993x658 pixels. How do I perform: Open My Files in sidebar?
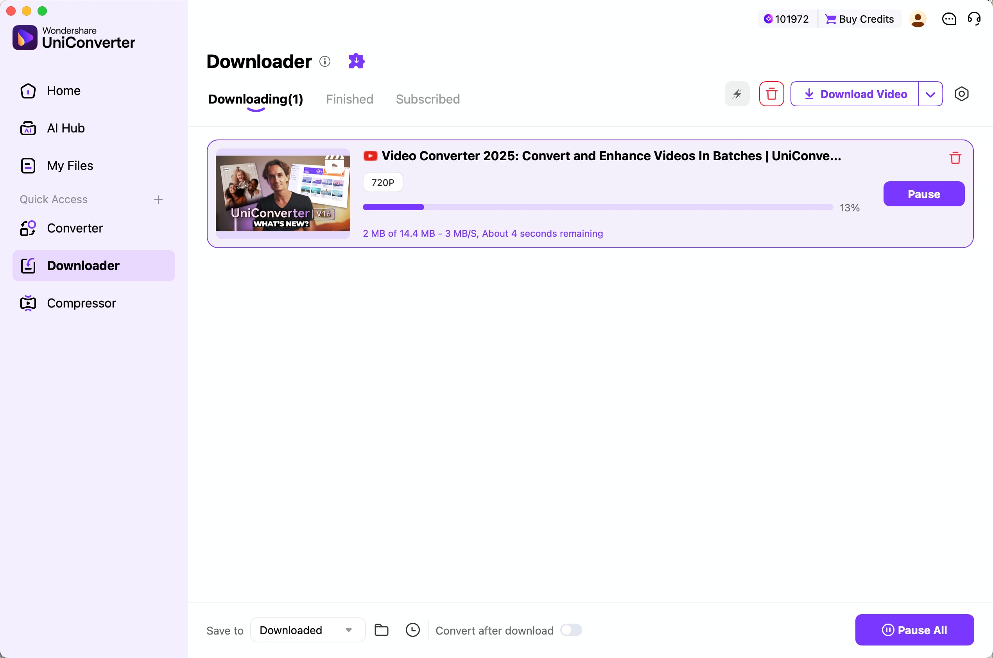pos(94,166)
